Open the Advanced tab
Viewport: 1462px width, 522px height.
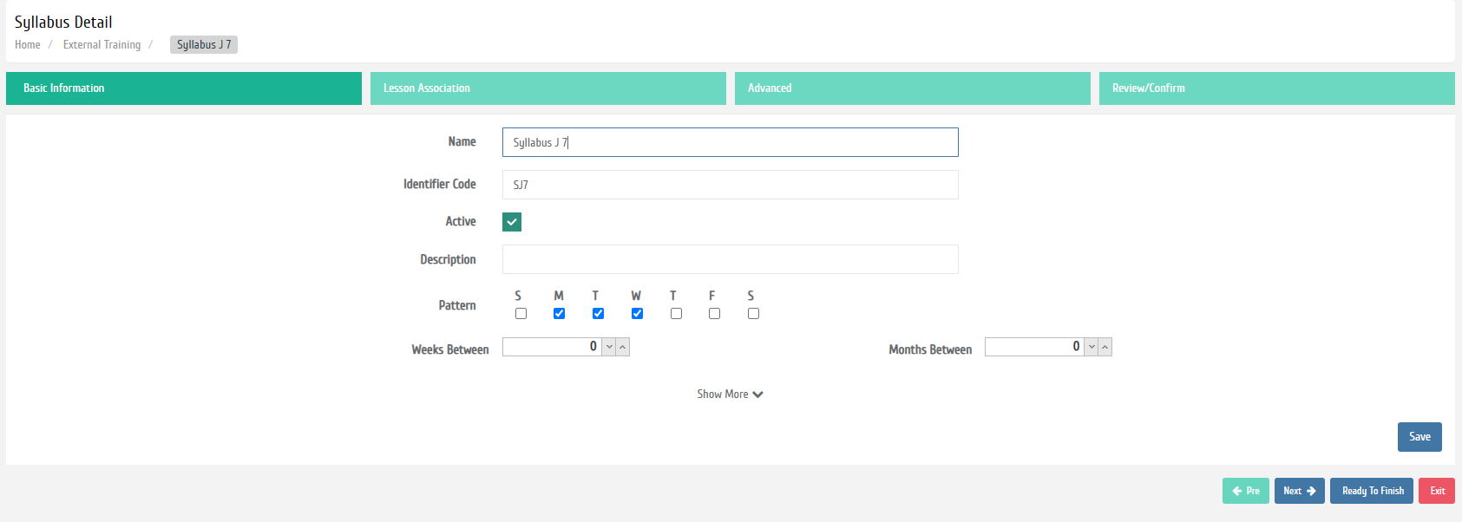[x=912, y=88]
